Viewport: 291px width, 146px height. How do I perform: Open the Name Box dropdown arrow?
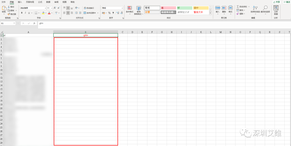tap(14, 23)
